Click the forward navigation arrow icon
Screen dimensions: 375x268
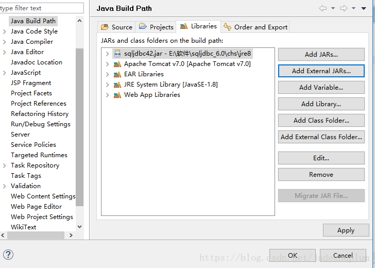[344, 8]
